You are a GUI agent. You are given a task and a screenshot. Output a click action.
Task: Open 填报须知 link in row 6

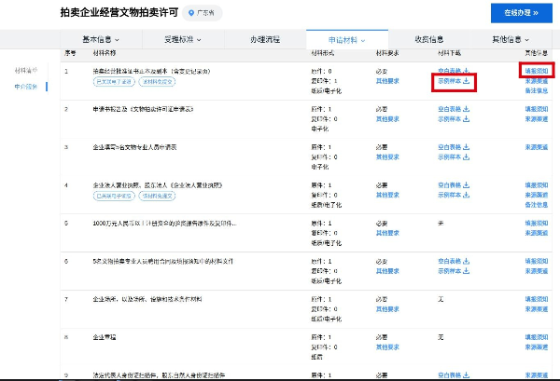tap(537, 261)
